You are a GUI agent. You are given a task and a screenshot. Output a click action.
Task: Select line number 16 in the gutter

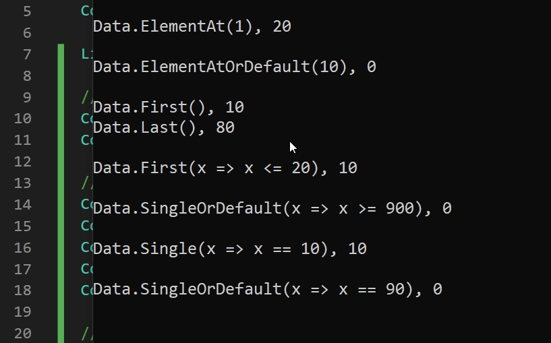click(x=23, y=248)
